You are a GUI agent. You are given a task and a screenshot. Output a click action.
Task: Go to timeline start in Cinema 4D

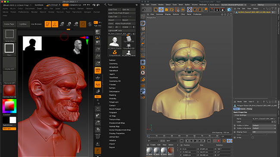coord(182,141)
